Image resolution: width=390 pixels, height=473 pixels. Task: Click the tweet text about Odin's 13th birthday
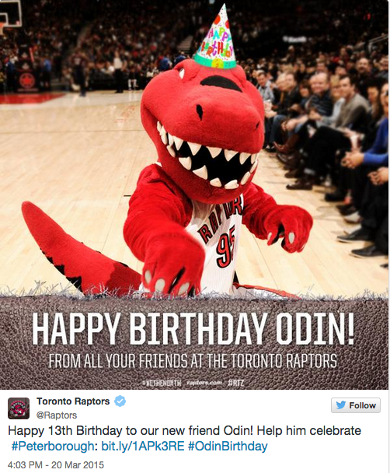(184, 438)
